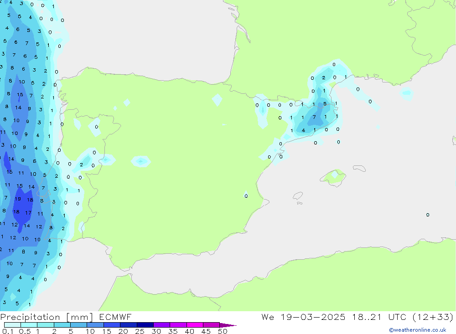456x334 pixels.
Task: Click the 0.1–0.5 mm palest legend swatch
Action: [x=12, y=325]
